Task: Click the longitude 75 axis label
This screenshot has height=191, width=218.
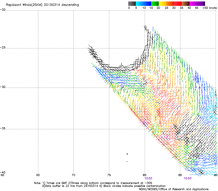Action: coord(109,175)
